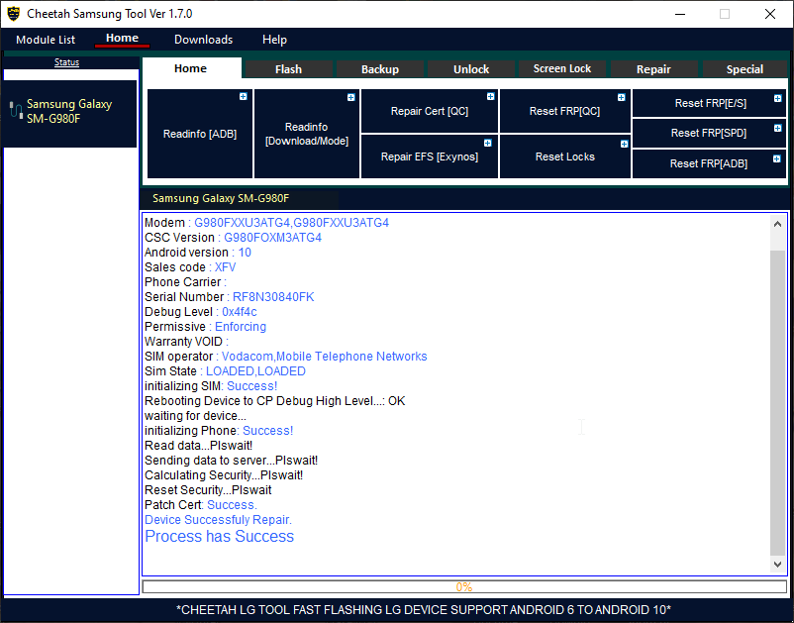The image size is (794, 623).
Task: Switch to the Repair tab
Action: point(653,69)
